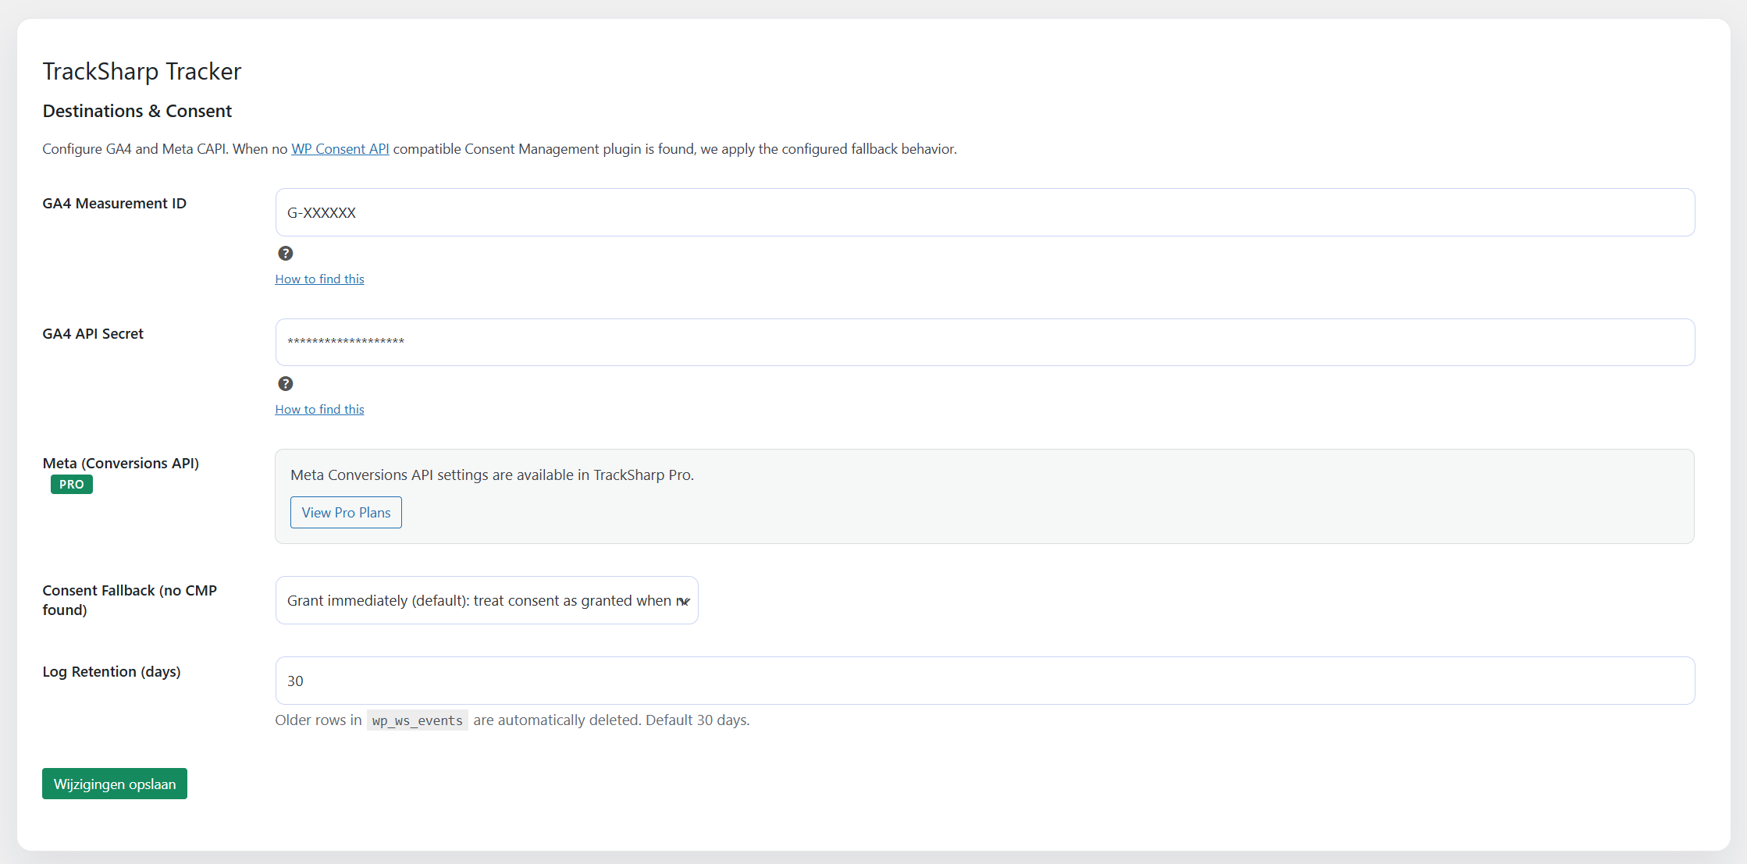Follow the WP Consent API link
Image resolution: width=1747 pixels, height=864 pixels.
point(340,148)
